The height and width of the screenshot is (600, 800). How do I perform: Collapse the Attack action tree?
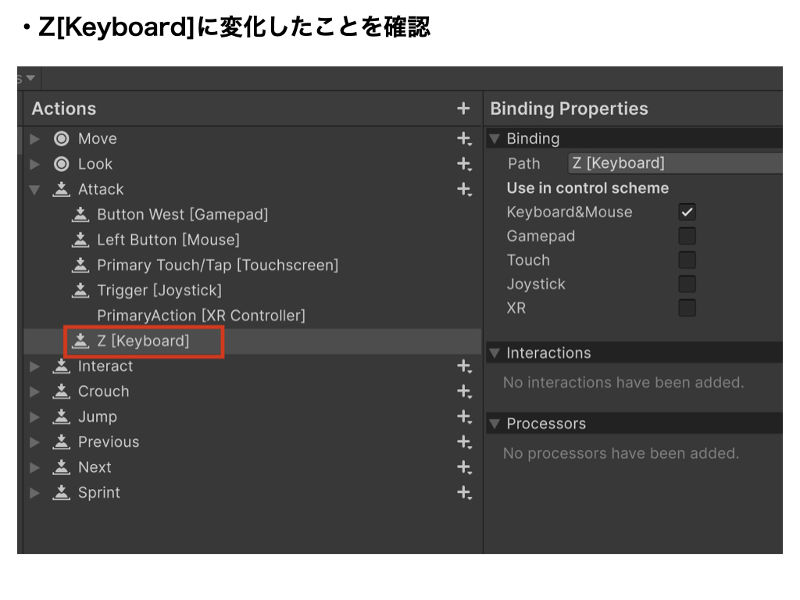[34, 190]
